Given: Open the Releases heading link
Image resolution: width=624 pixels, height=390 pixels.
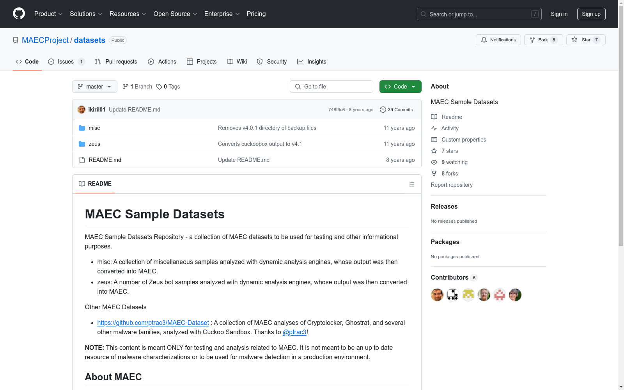Looking at the screenshot, I should coord(444,207).
